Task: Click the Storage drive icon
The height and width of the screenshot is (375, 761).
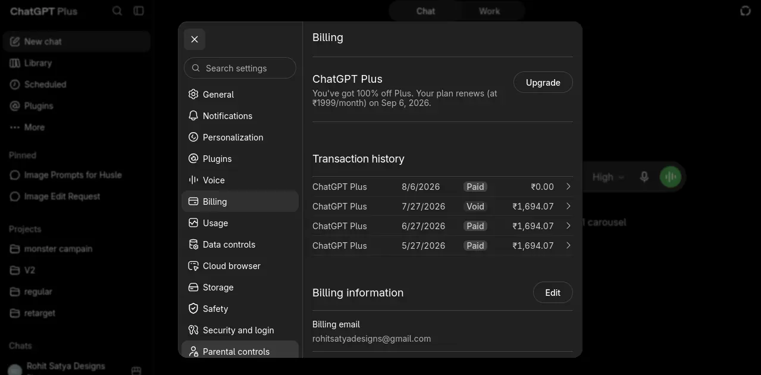Action: (193, 287)
